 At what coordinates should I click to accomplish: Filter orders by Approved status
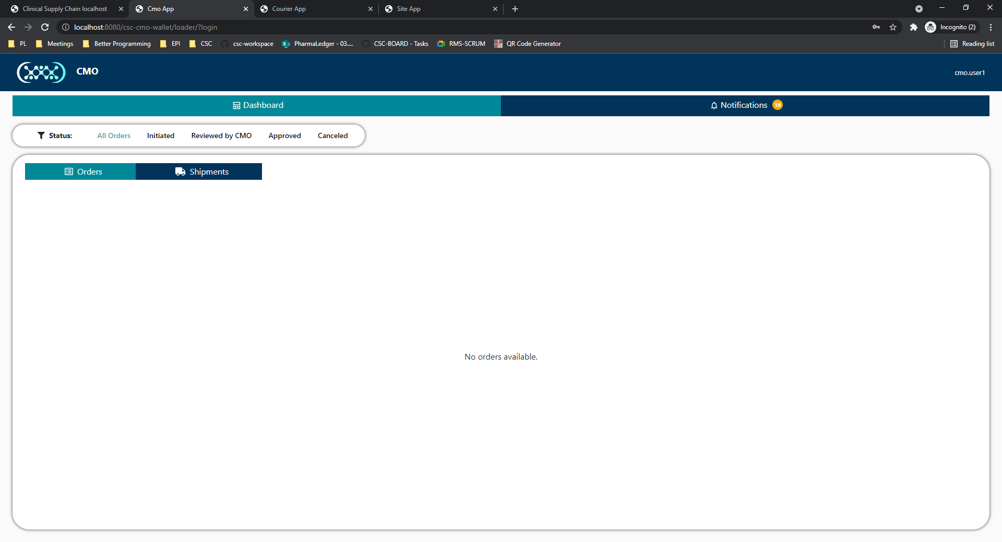[x=284, y=135]
